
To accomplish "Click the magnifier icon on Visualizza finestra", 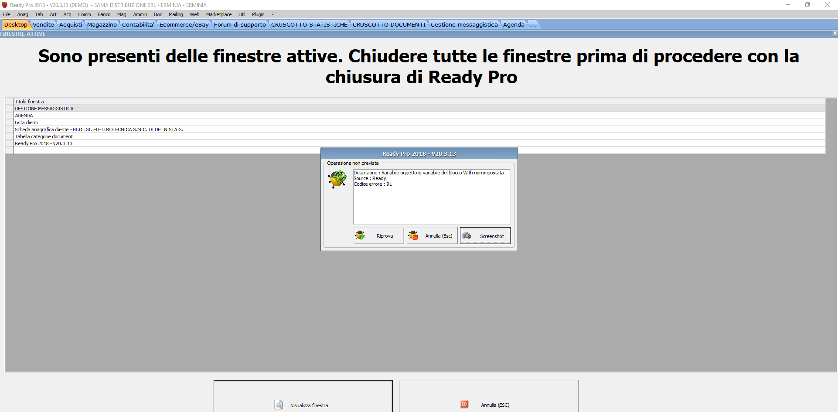I will pyautogui.click(x=279, y=405).
